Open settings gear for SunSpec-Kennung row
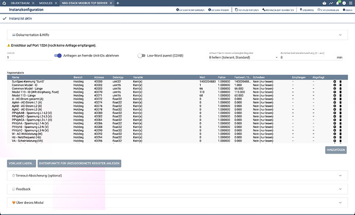Screen dimensions: 355x215 (x=334, y=82)
